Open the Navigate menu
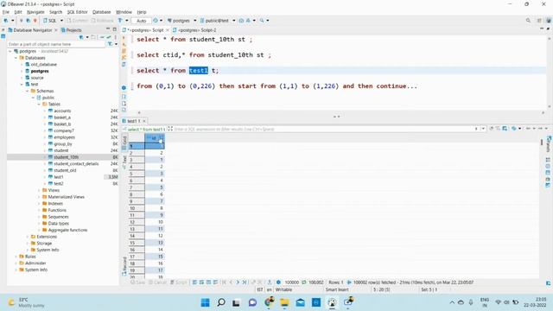 [35, 12]
